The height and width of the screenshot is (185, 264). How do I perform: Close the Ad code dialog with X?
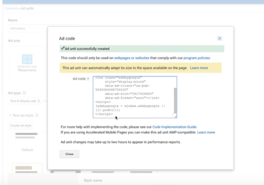pyautogui.click(x=219, y=38)
